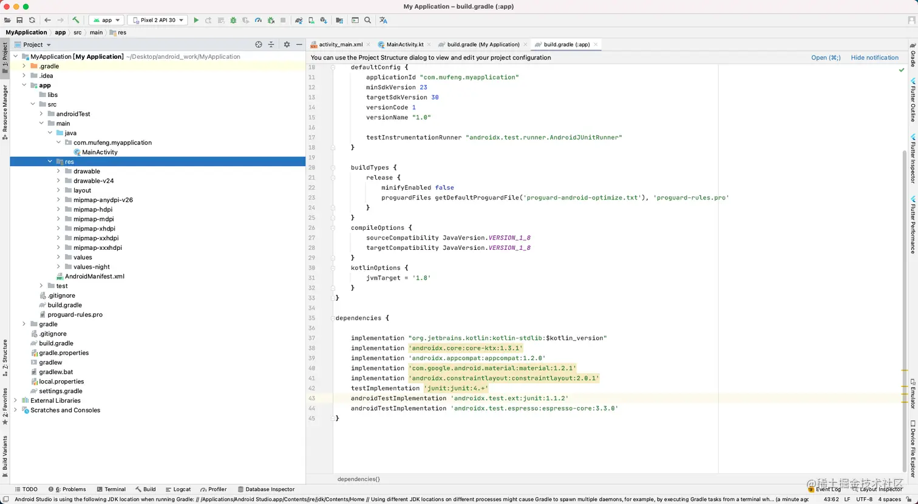Click the Translate toolbar icon
The height and width of the screenshot is (504, 918).
click(383, 20)
